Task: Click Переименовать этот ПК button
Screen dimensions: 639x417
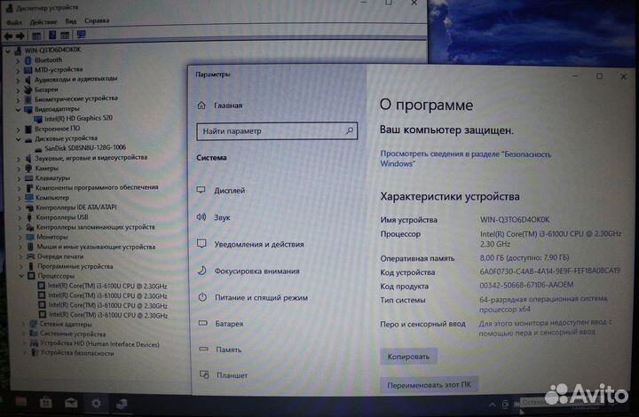Action: coord(429,385)
